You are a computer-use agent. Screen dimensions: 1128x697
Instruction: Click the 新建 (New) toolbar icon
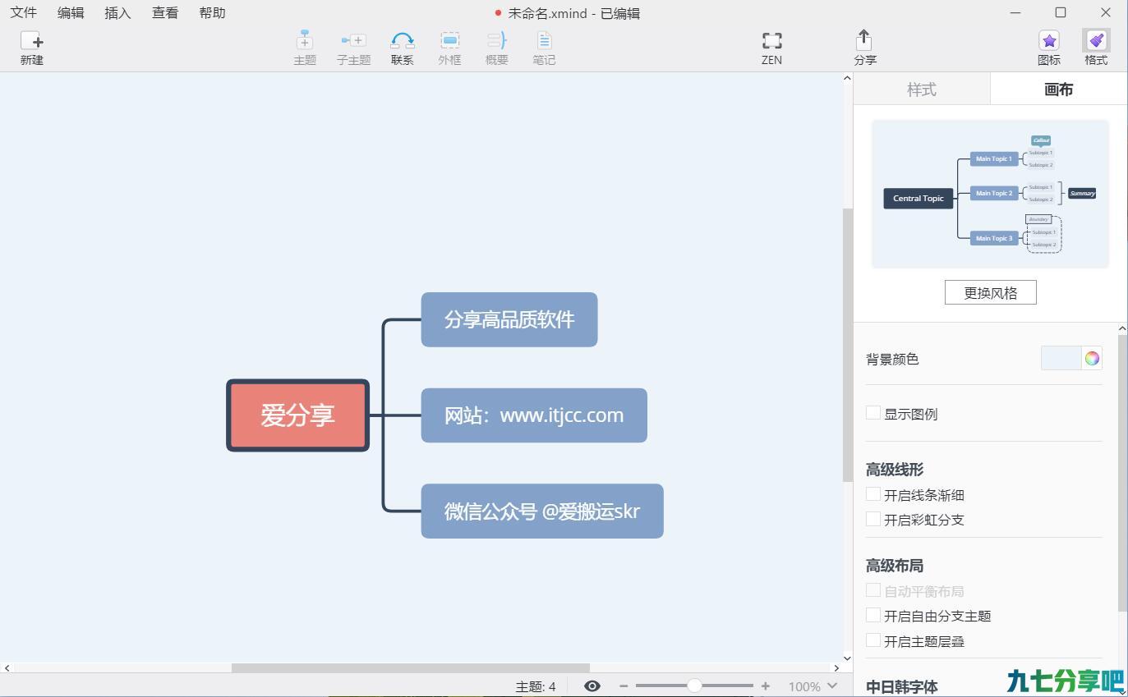32,40
